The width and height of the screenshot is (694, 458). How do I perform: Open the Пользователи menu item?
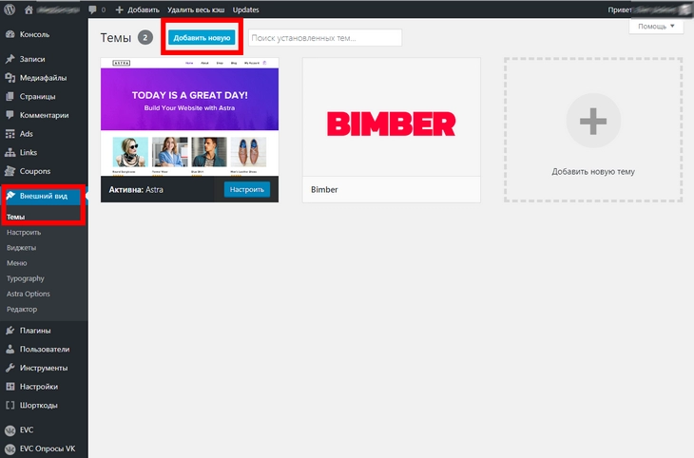coord(44,349)
